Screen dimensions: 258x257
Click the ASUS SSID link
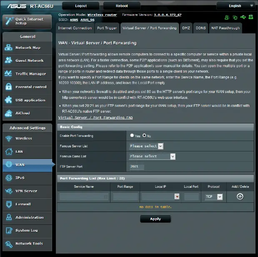74,20
